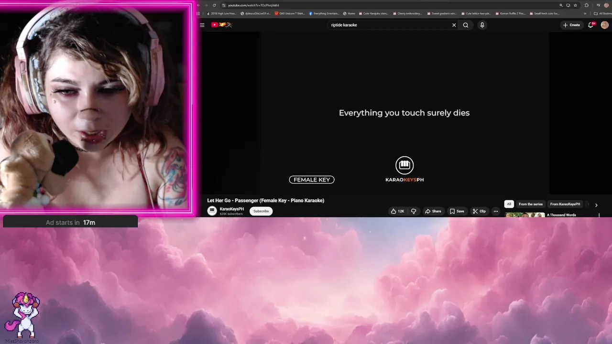Select the 'All' suggestions chip

tap(509, 204)
